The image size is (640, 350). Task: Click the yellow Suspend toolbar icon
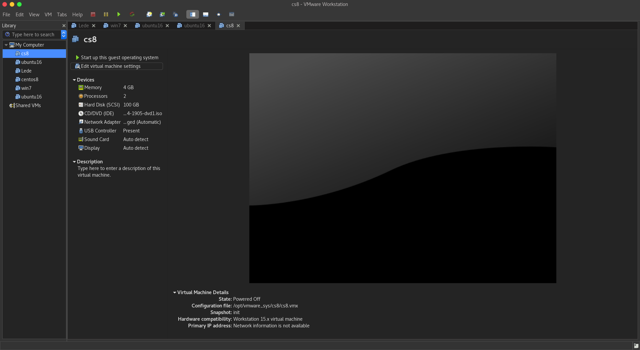coord(106,14)
